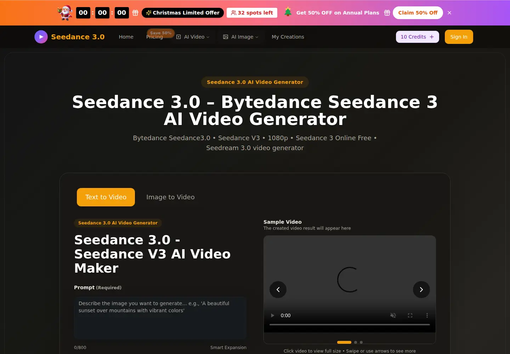Select the third carousel indicator dot
Image resolution: width=510 pixels, height=354 pixels.
point(361,342)
